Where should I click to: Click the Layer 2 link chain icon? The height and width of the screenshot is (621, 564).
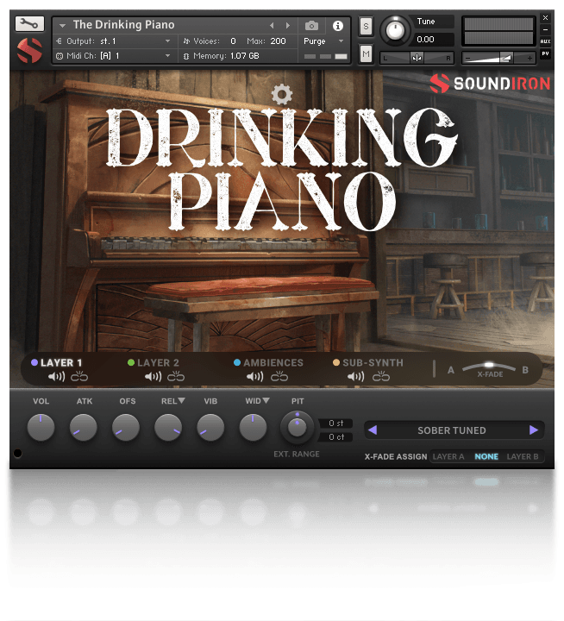tap(176, 376)
